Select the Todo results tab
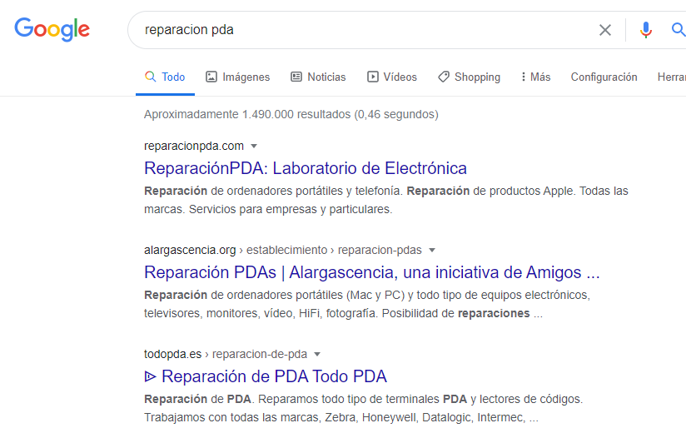The image size is (686, 433). click(165, 77)
